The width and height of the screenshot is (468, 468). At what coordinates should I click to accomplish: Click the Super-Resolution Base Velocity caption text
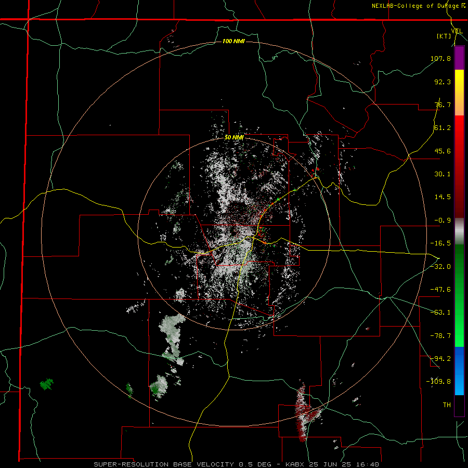pos(237,464)
